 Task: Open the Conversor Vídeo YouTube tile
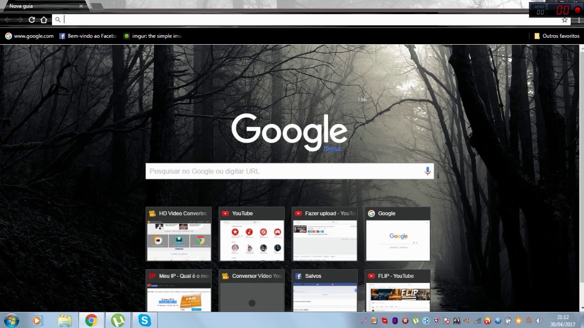pyautogui.click(x=252, y=291)
